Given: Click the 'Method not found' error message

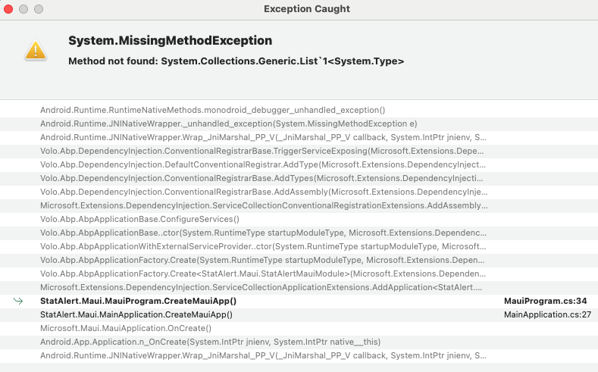Looking at the screenshot, I should (x=236, y=61).
